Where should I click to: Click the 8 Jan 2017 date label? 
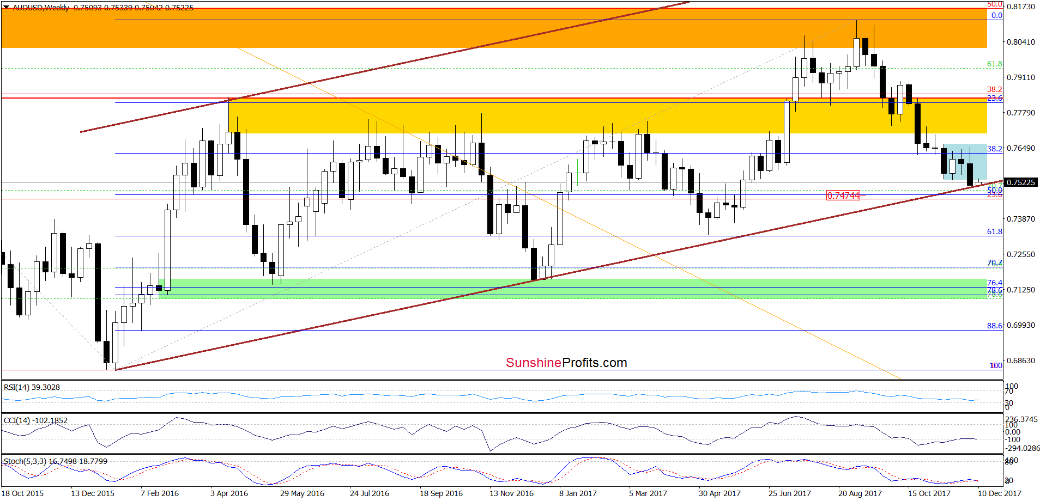click(578, 493)
